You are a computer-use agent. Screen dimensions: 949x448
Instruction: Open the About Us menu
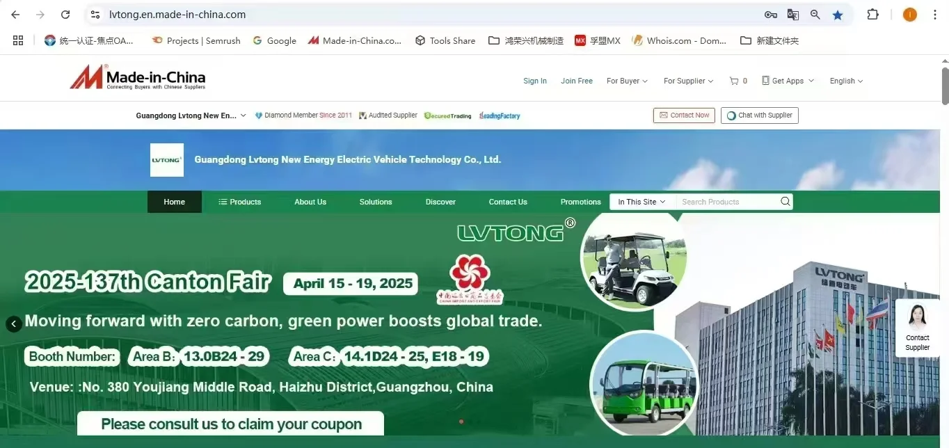tap(310, 202)
